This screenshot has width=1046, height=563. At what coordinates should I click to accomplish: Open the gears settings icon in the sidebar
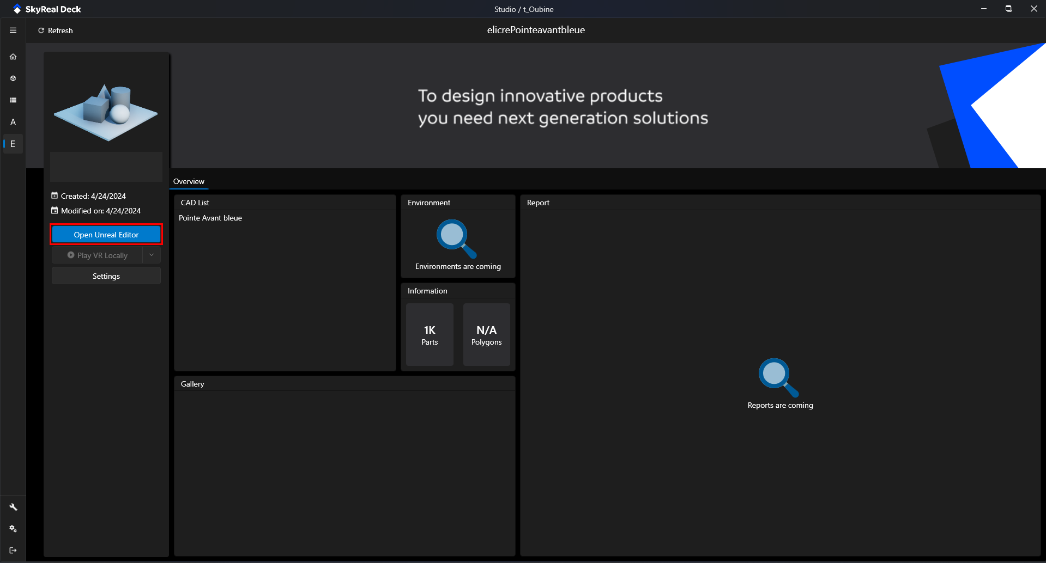(13, 529)
